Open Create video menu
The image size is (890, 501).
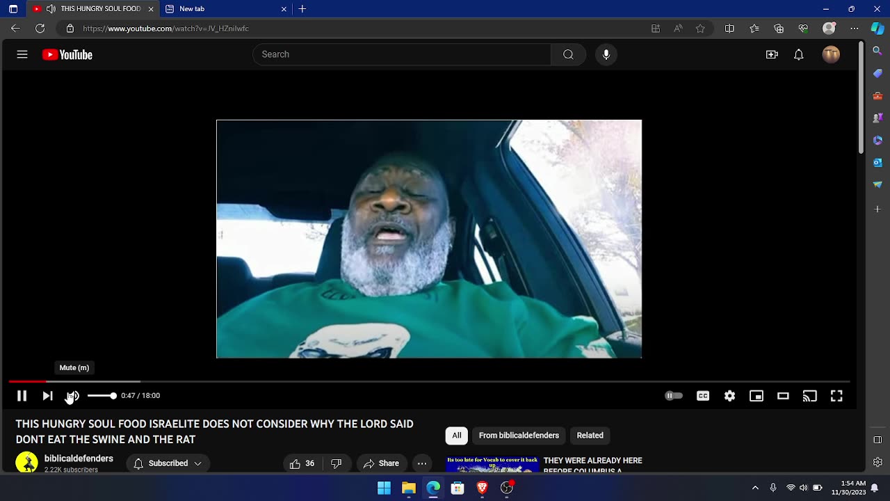pos(772,54)
